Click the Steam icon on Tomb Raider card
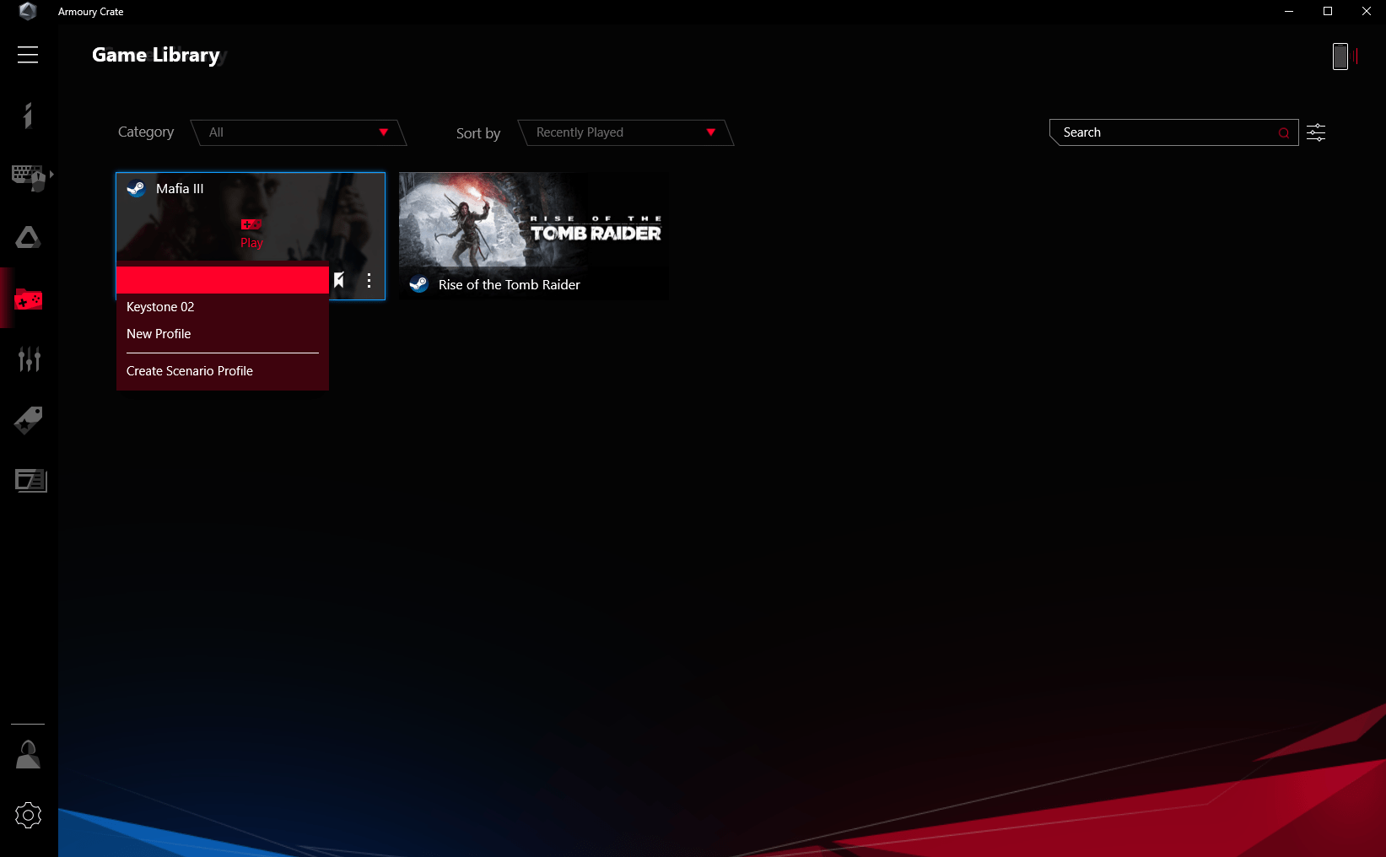 [418, 284]
